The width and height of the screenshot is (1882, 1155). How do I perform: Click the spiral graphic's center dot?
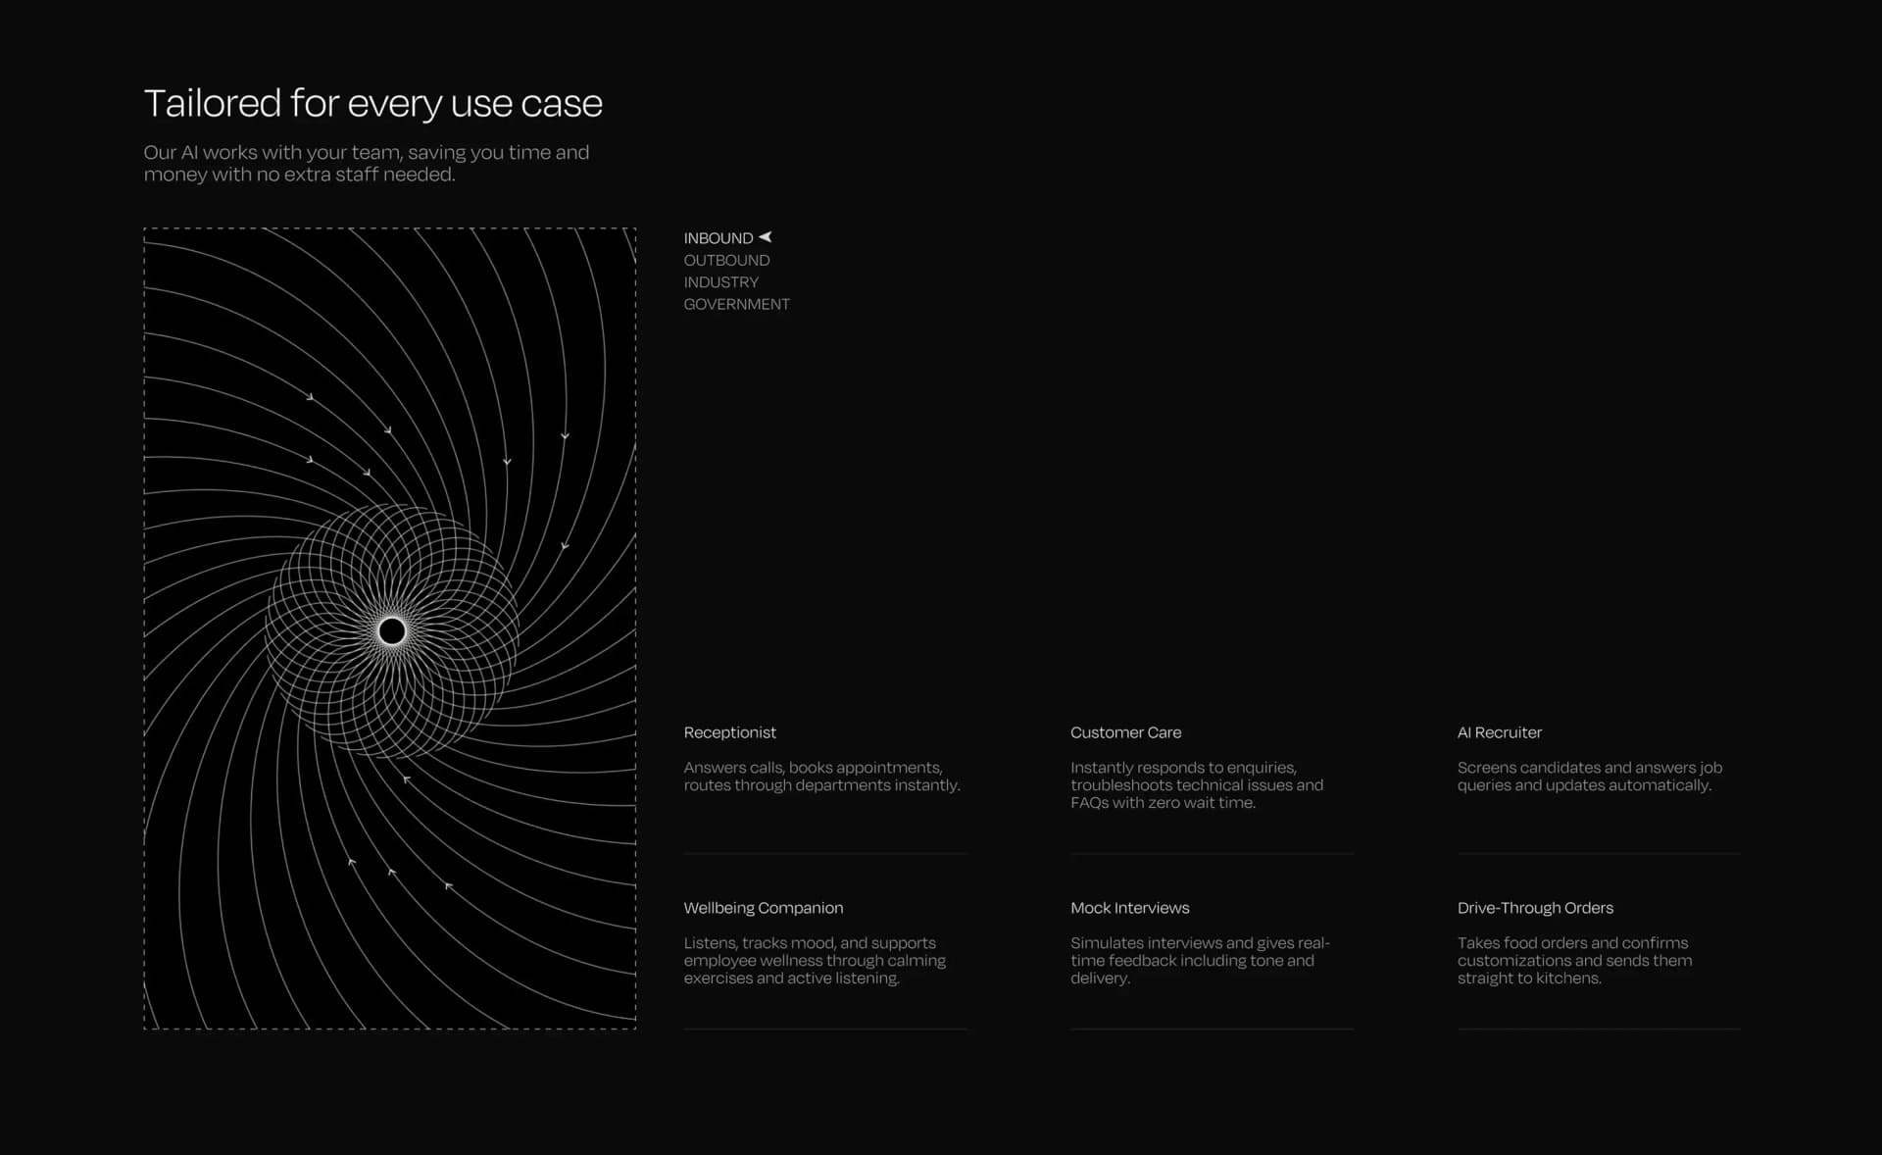[392, 631]
